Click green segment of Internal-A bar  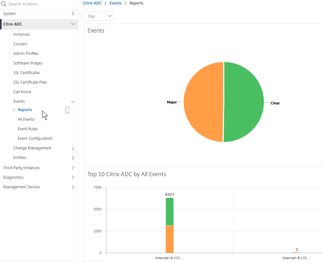(170, 212)
